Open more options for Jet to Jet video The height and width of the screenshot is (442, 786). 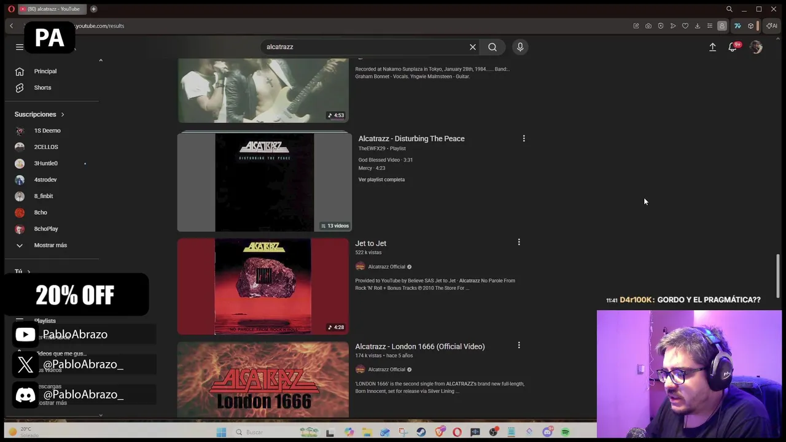pyautogui.click(x=519, y=242)
